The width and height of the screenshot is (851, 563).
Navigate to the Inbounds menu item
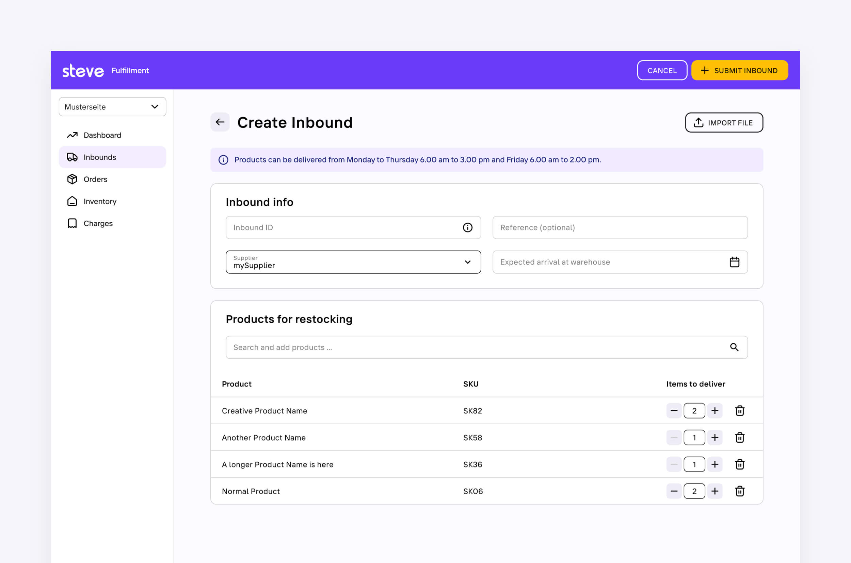pyautogui.click(x=100, y=157)
